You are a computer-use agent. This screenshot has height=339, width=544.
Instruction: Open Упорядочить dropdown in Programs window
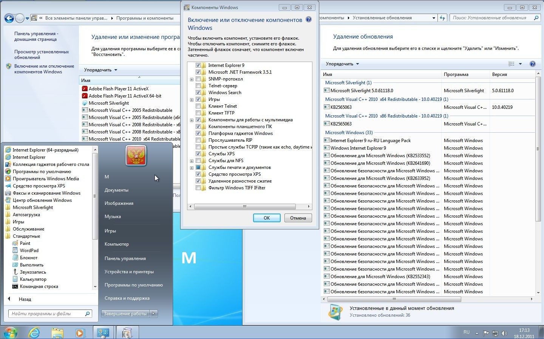tap(100, 70)
